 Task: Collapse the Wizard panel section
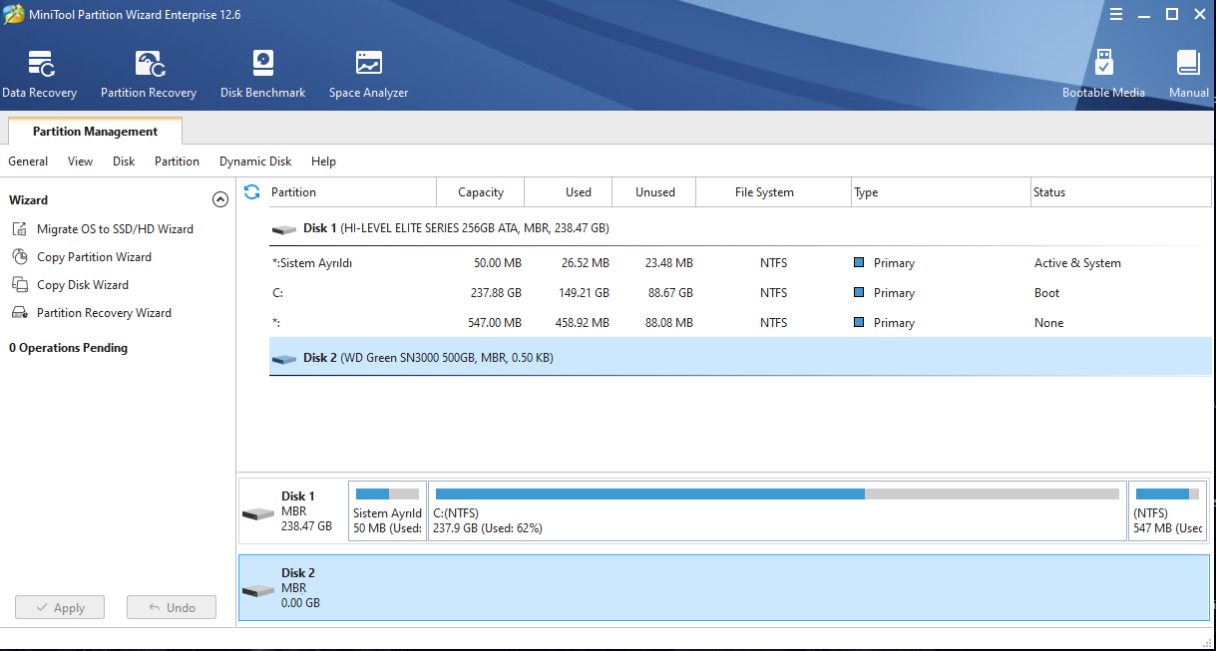tap(220, 199)
